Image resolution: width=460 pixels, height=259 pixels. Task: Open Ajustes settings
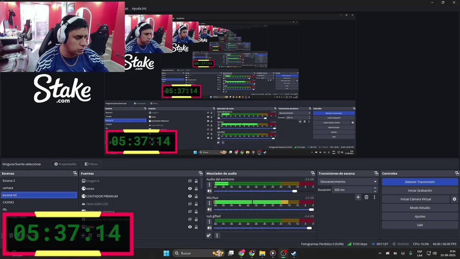coord(420,216)
